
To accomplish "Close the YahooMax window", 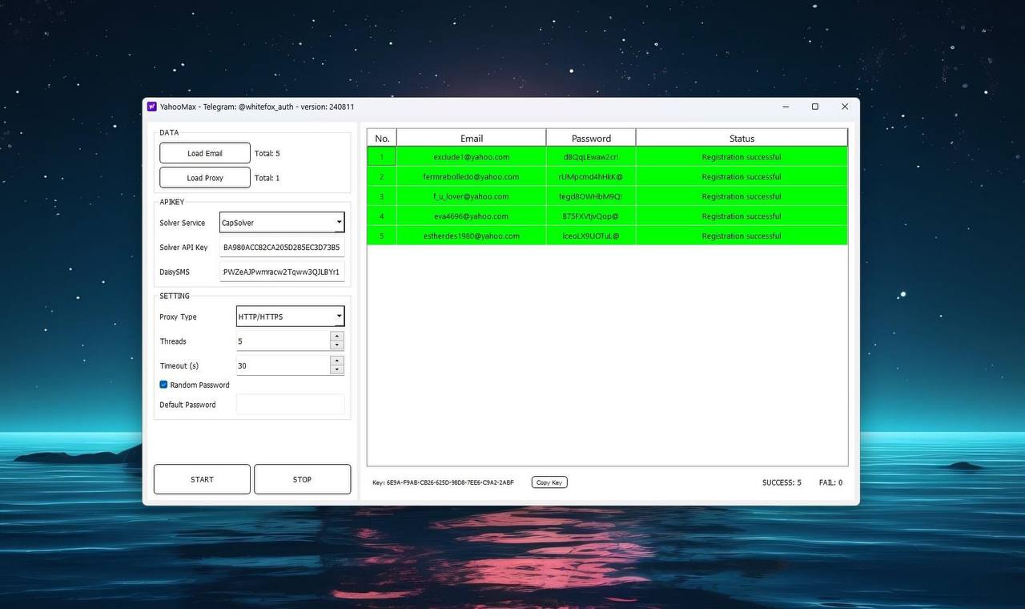I will tap(845, 107).
